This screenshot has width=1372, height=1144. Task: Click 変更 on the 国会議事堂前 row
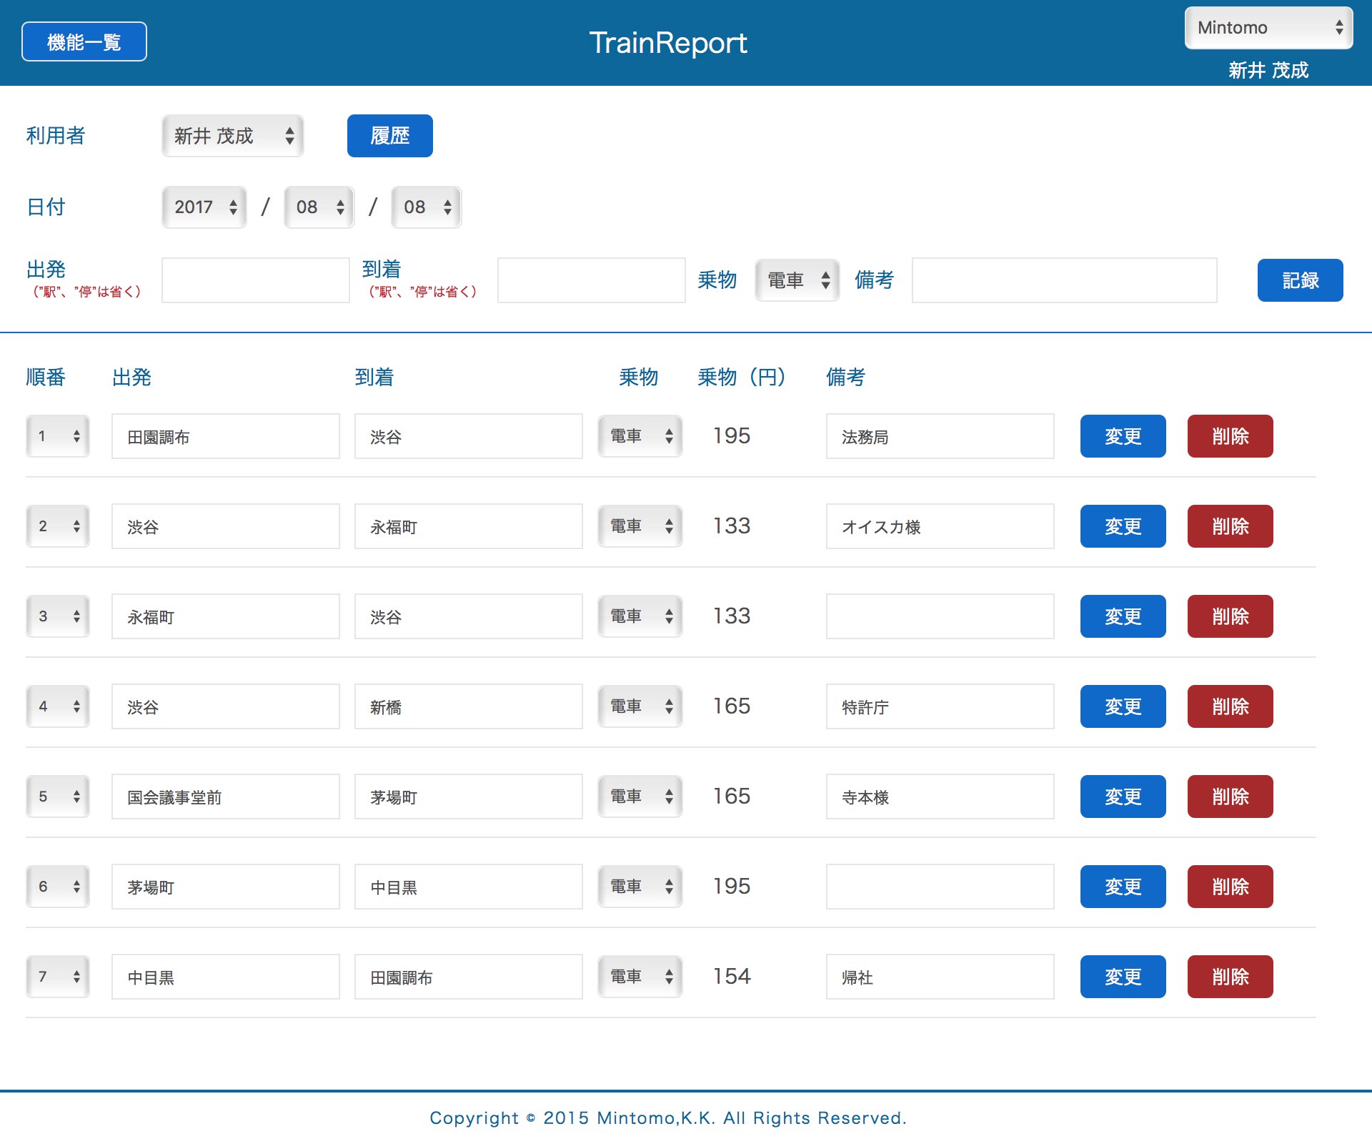tap(1122, 796)
